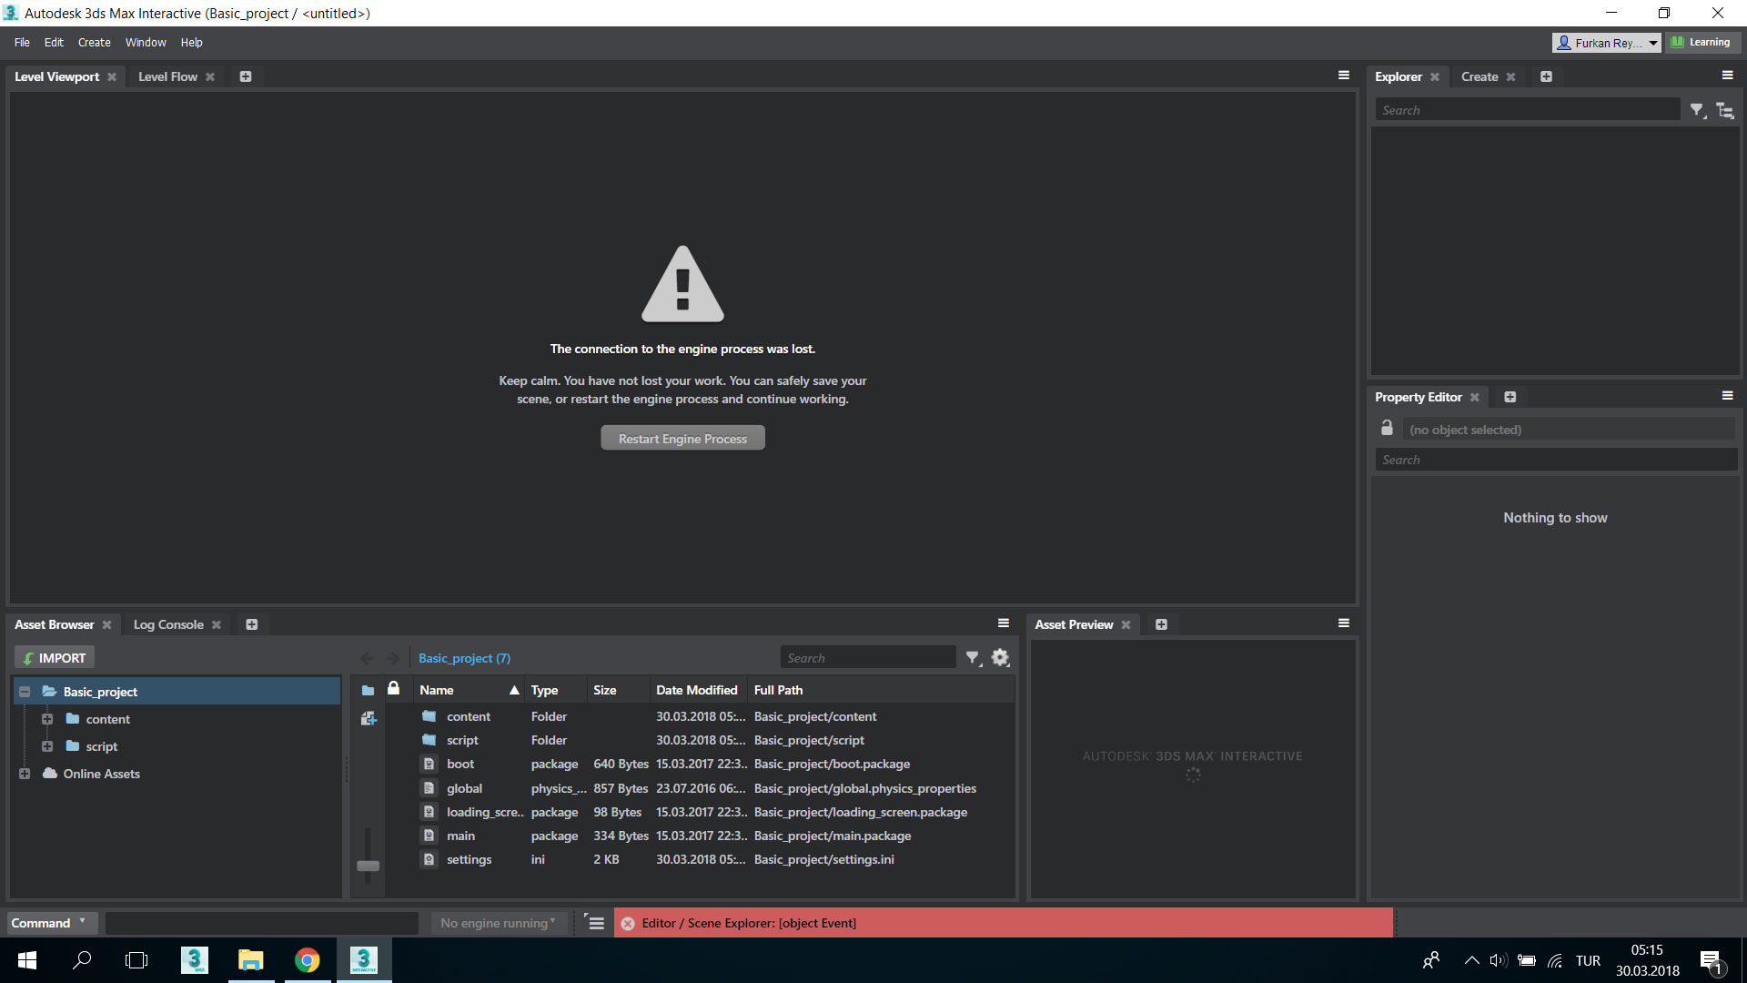Screen dimensions: 1747x983
Task: Open the Create menu
Action: point(95,43)
